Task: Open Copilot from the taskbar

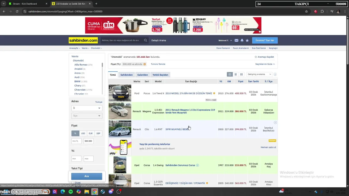Action: pos(79,192)
